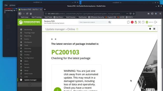This screenshot has height=91, width=163.
Task: Click the logout icon
Action: coord(156,22)
